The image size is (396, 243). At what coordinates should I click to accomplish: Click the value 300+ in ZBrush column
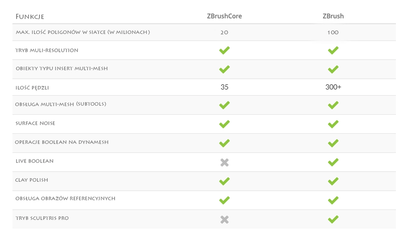click(333, 87)
